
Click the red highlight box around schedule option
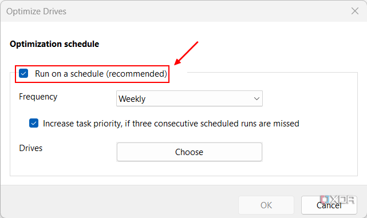[x=92, y=74]
